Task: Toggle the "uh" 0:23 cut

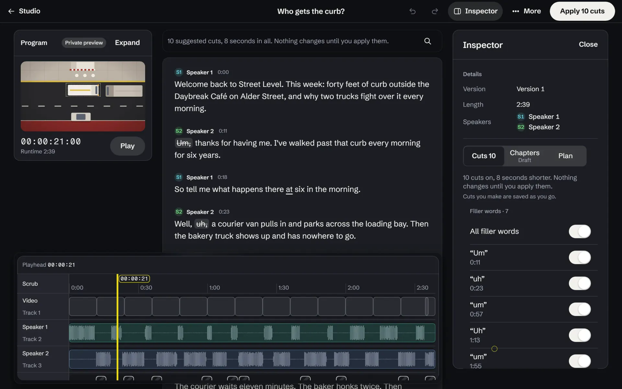Action: [x=580, y=283]
